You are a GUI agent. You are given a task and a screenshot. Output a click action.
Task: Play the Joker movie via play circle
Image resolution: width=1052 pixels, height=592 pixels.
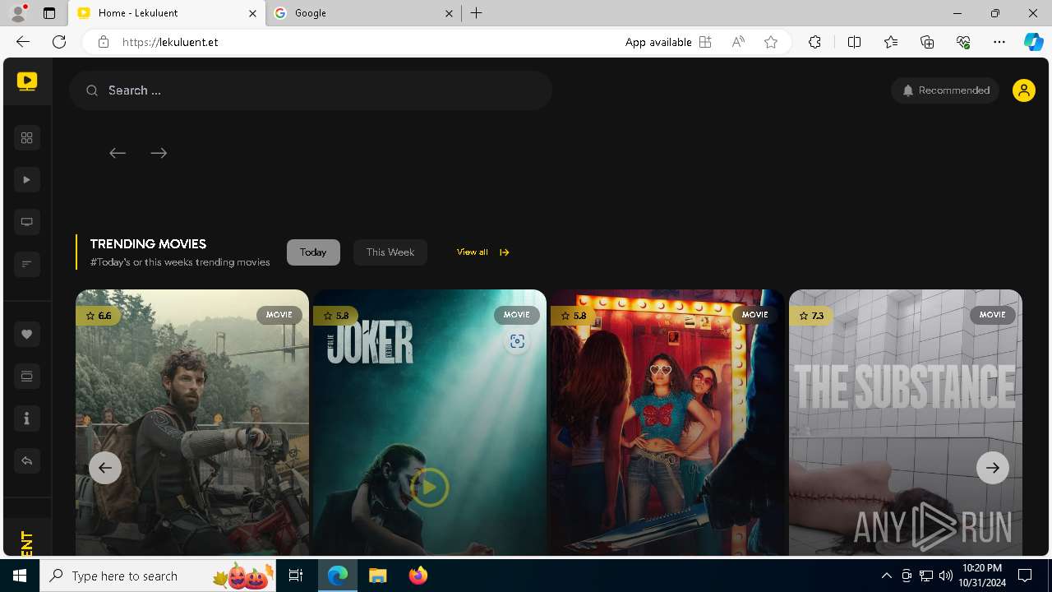pos(430,488)
